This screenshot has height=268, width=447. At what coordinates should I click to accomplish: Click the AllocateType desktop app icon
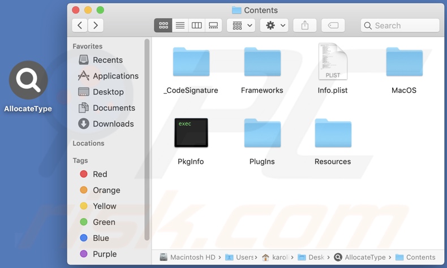pos(28,81)
